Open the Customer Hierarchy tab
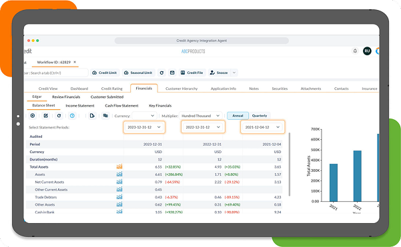This screenshot has height=247, width=401. (181, 89)
